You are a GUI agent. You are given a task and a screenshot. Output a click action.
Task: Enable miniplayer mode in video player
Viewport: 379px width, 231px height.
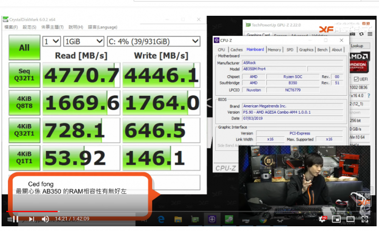tap(336, 219)
